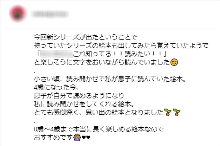This screenshot has height=146, width=220.
Task: Click the woman OK gesture emoji
Action: pyautogui.click(x=77, y=137)
